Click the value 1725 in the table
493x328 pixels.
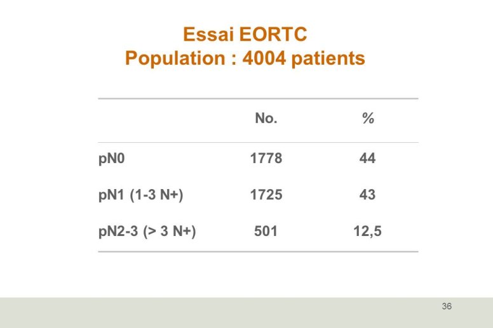tap(266, 195)
